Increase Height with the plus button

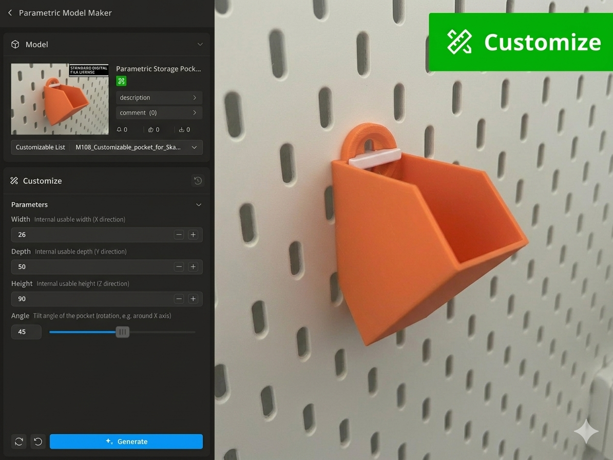click(x=193, y=299)
